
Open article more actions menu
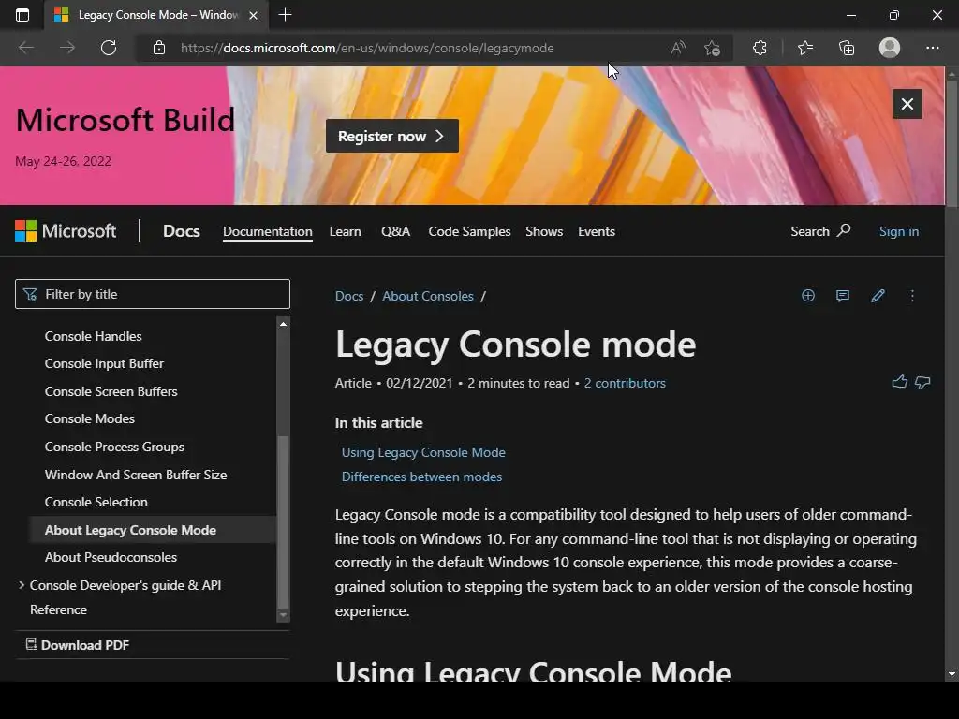point(912,296)
